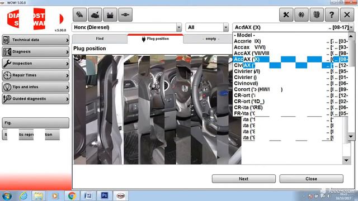This screenshot has width=358, height=201.
Task: Expand the All filter dropdown
Action: point(225,27)
